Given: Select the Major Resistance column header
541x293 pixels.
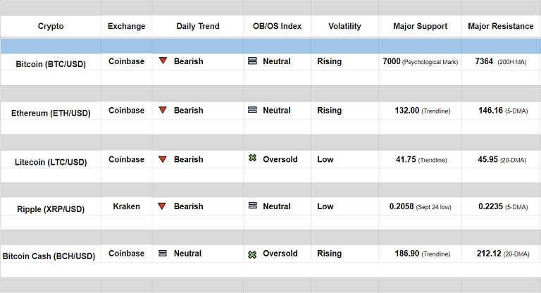Looking at the screenshot, I should 500,26.
